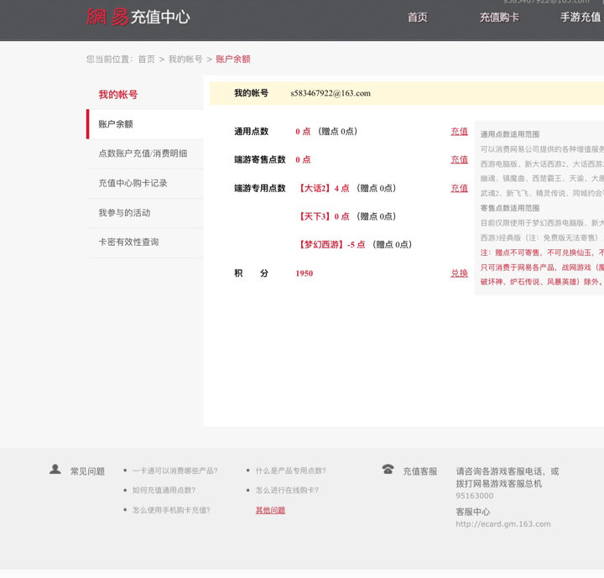
Task: Click the 充值客服 heading in the footer
Action: coord(420,471)
